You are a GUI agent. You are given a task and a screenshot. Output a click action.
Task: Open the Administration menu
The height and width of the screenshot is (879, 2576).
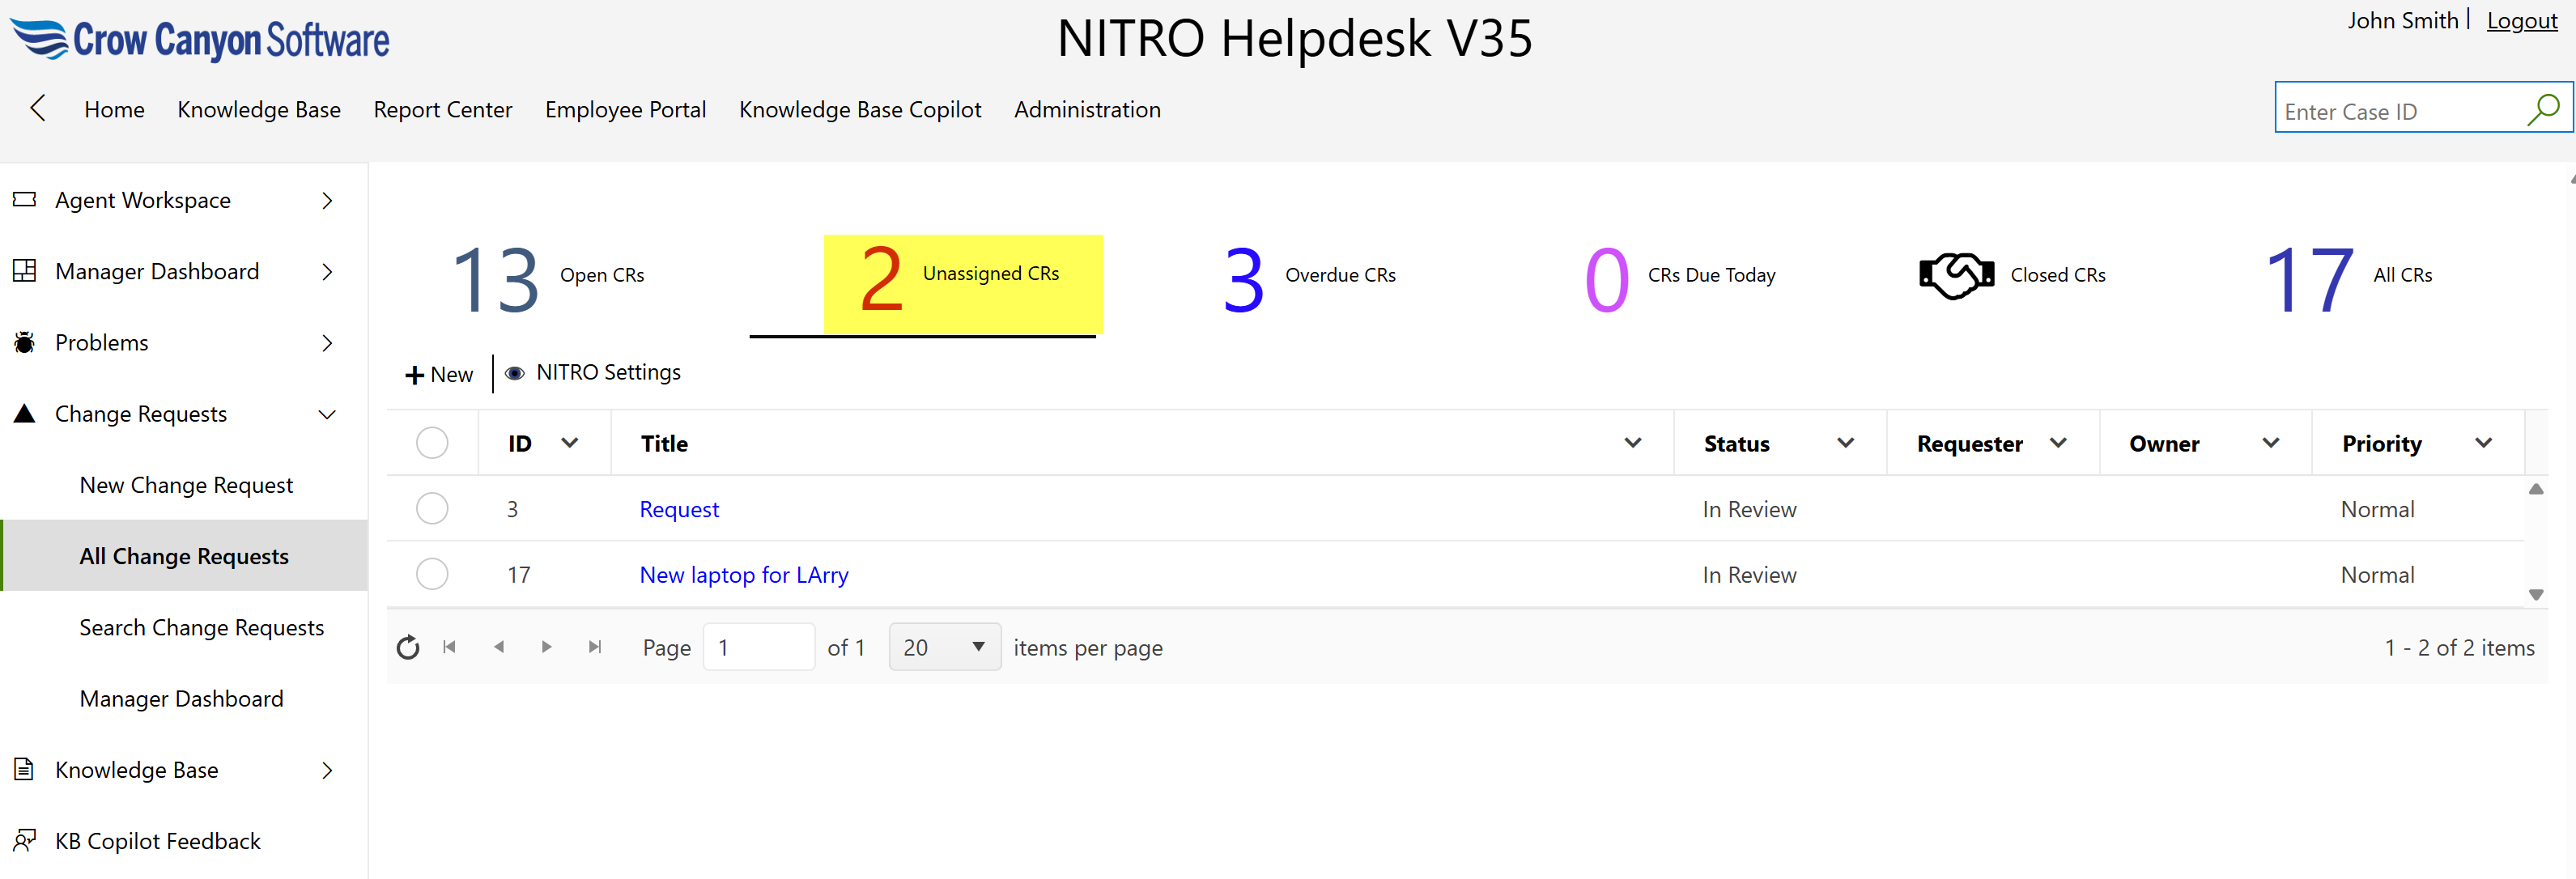point(1087,109)
